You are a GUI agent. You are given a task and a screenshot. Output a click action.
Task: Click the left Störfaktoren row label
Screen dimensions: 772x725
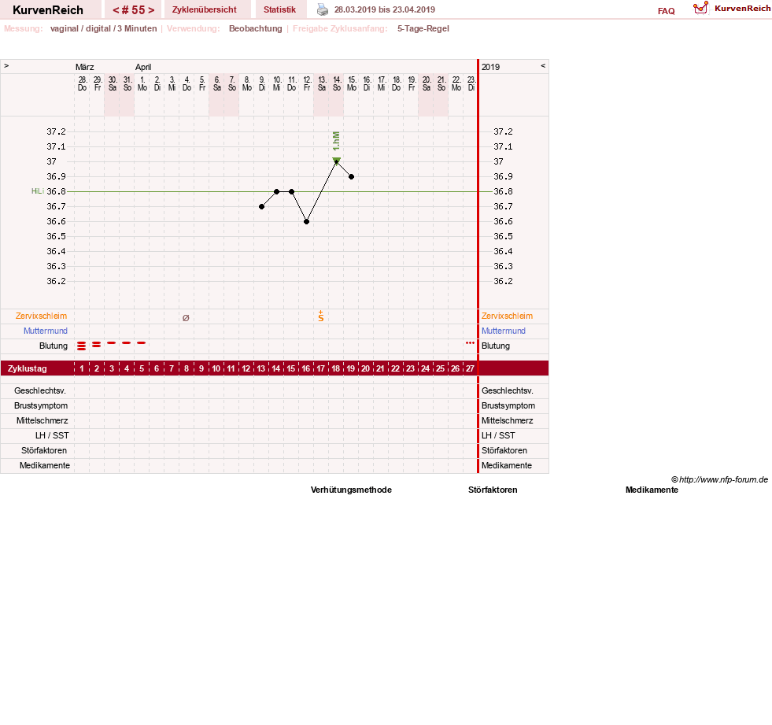44,450
